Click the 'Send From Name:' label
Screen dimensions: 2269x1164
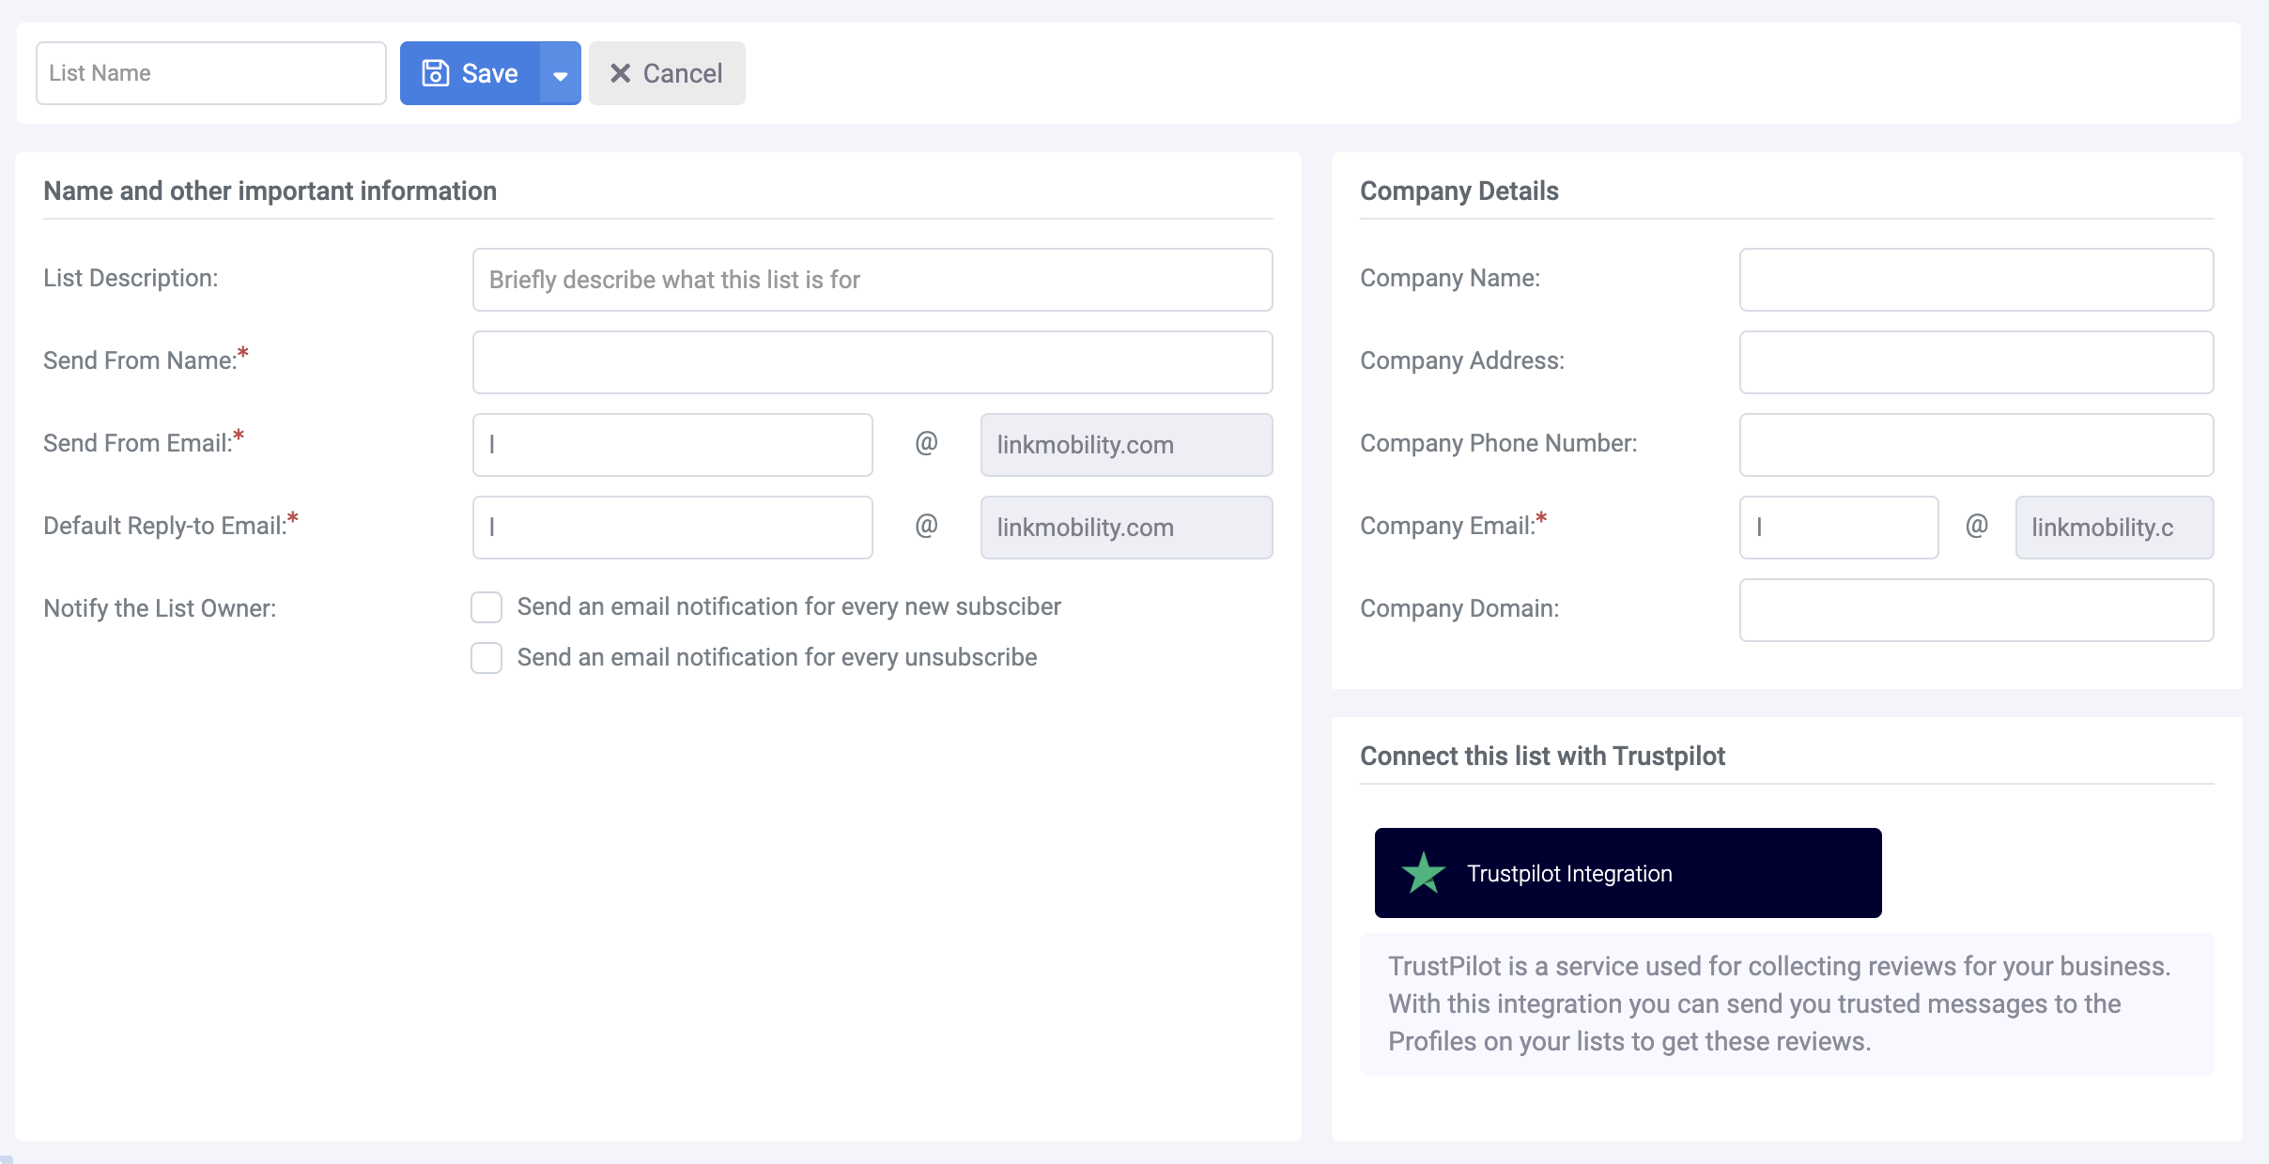(146, 360)
